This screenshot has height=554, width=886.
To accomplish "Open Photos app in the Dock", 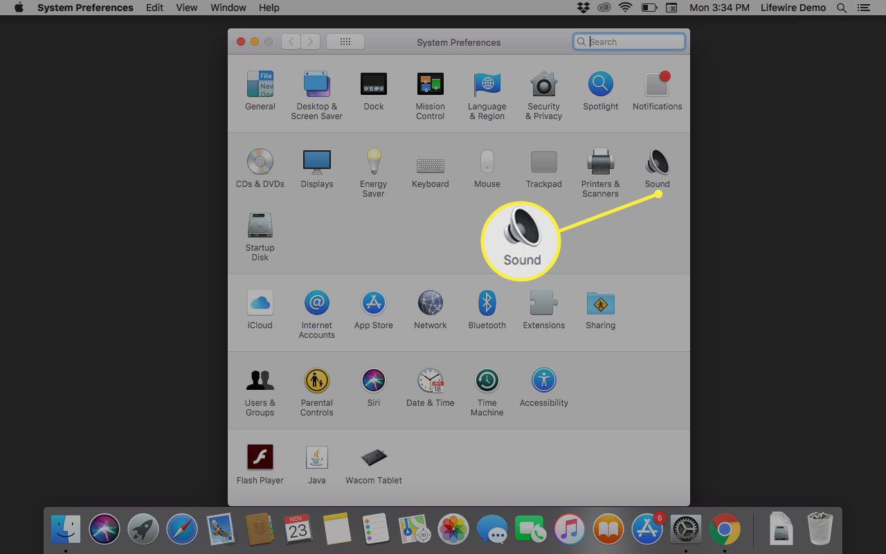I will tap(453, 530).
